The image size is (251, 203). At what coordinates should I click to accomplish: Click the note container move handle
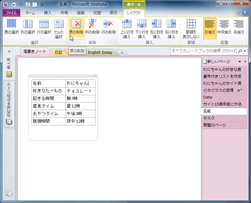point(62,76)
